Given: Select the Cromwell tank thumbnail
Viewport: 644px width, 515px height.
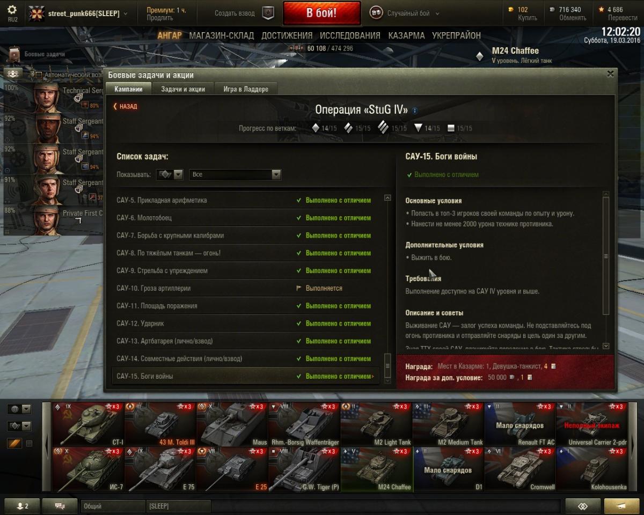Looking at the screenshot, I should pyautogui.click(x=519, y=469).
